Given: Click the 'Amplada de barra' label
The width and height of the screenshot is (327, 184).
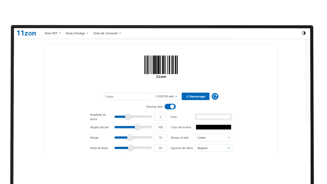Looking at the screenshot, I should (98, 117).
